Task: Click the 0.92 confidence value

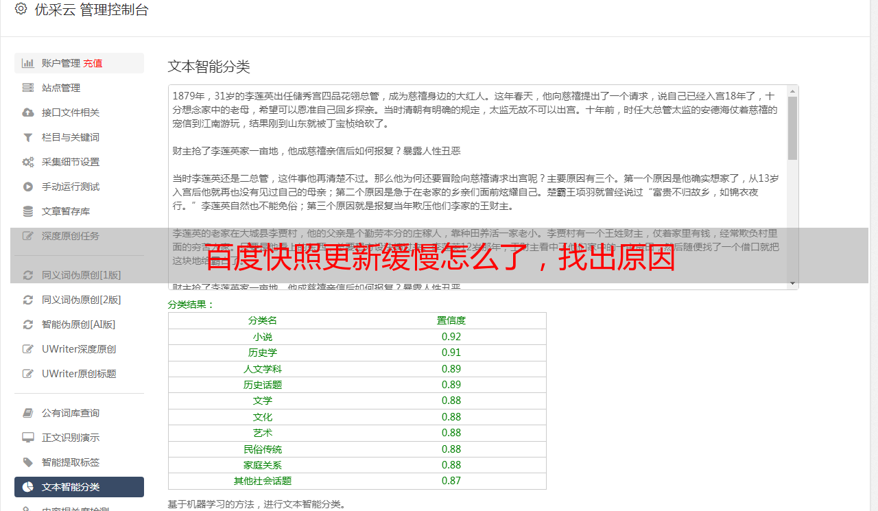Action: click(451, 337)
